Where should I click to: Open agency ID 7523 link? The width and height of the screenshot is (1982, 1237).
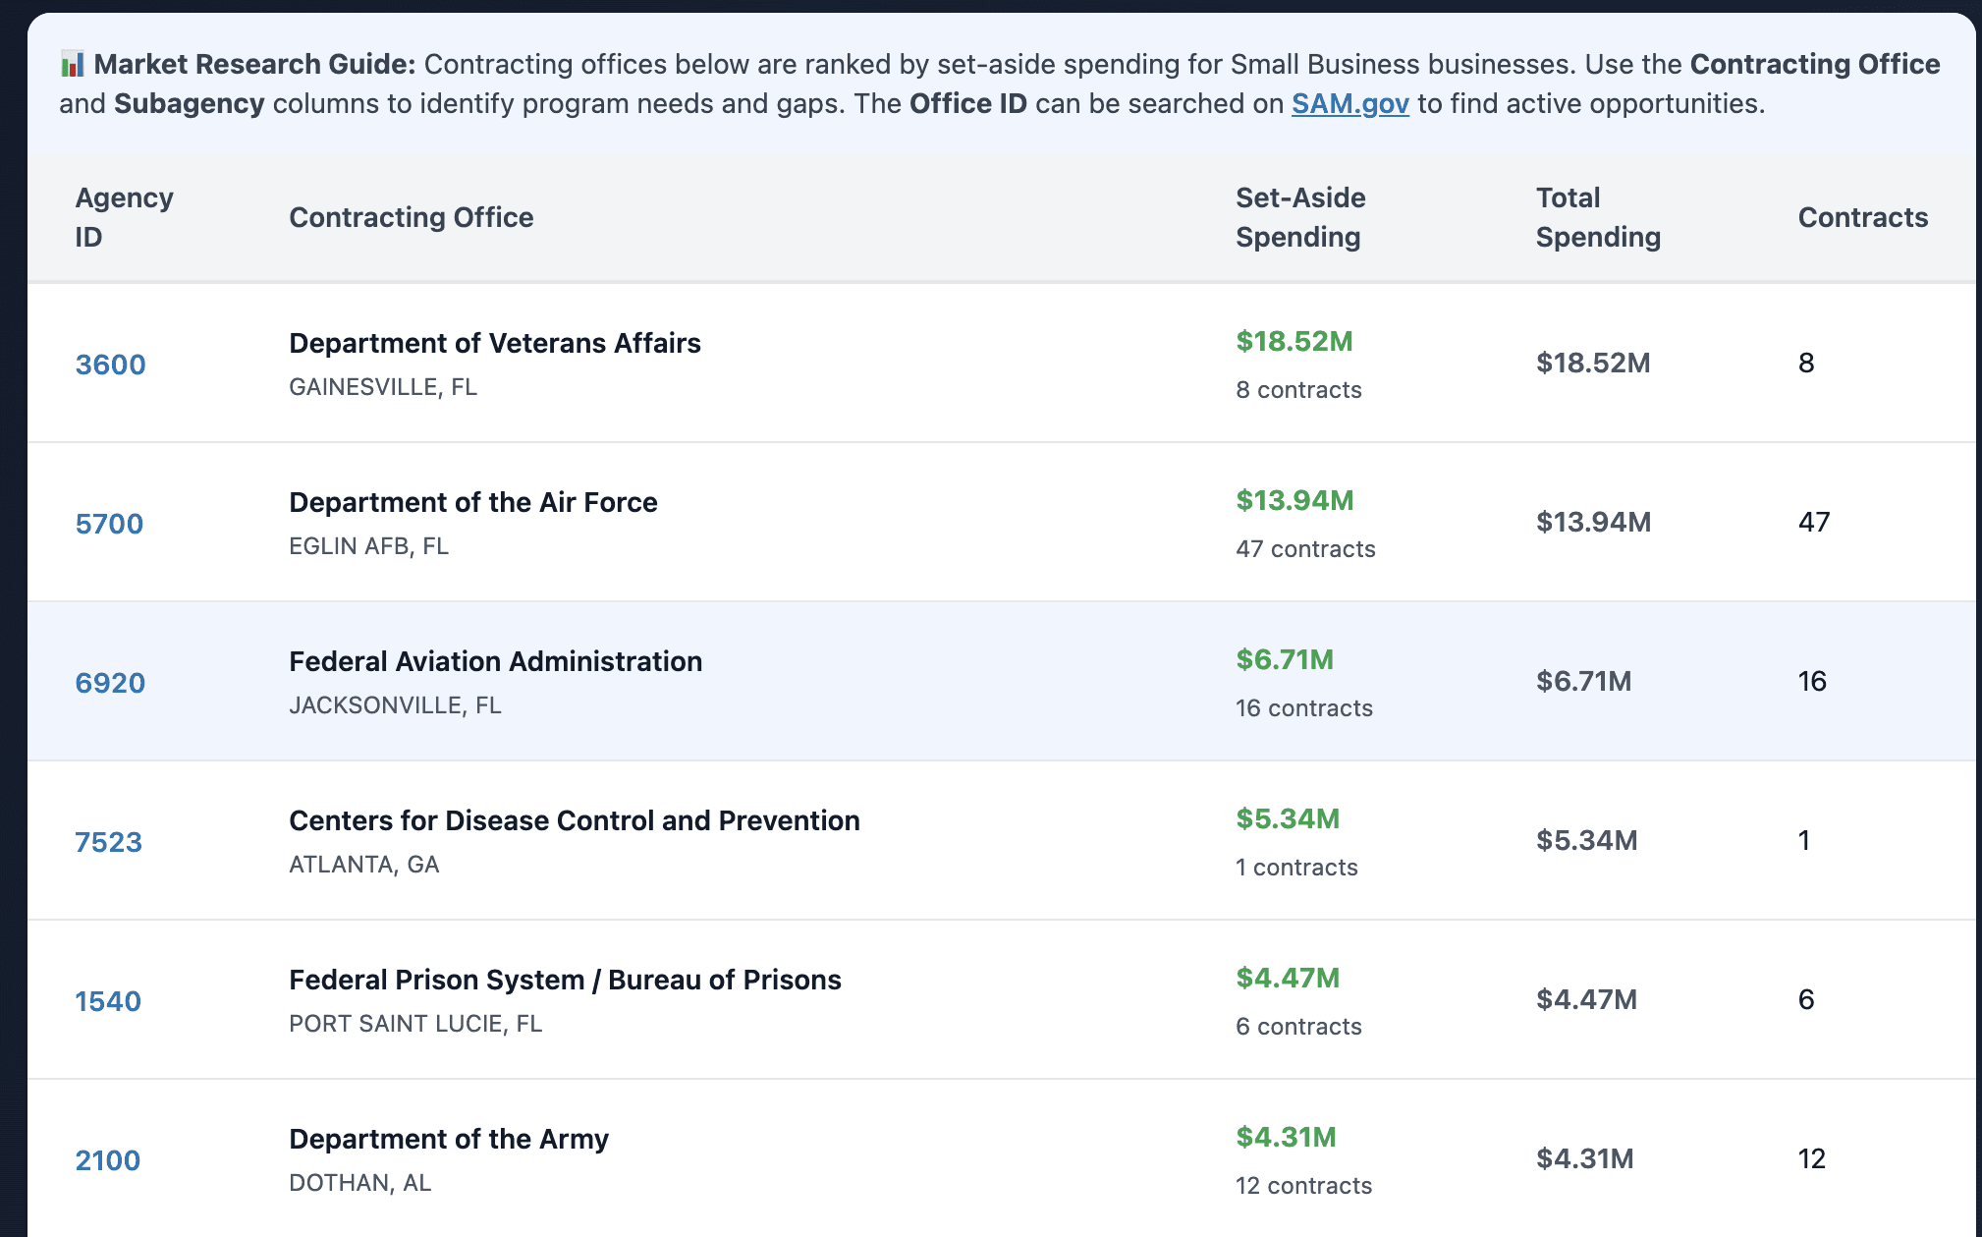point(108,842)
